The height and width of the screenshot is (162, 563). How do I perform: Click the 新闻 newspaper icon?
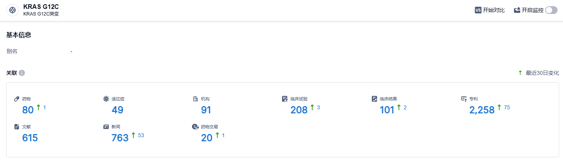click(106, 127)
